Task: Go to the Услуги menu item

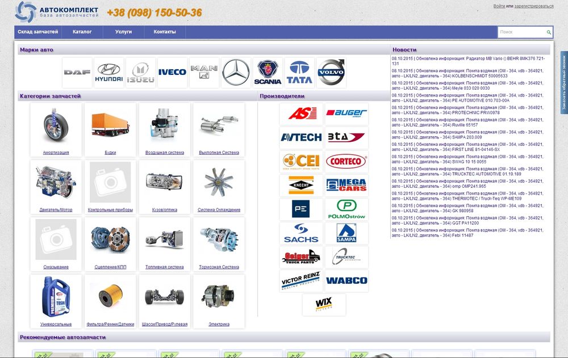Action: [123, 32]
